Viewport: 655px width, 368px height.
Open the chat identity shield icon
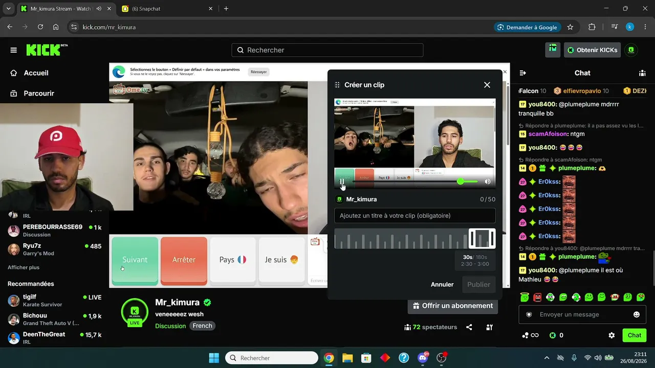[x=529, y=314]
